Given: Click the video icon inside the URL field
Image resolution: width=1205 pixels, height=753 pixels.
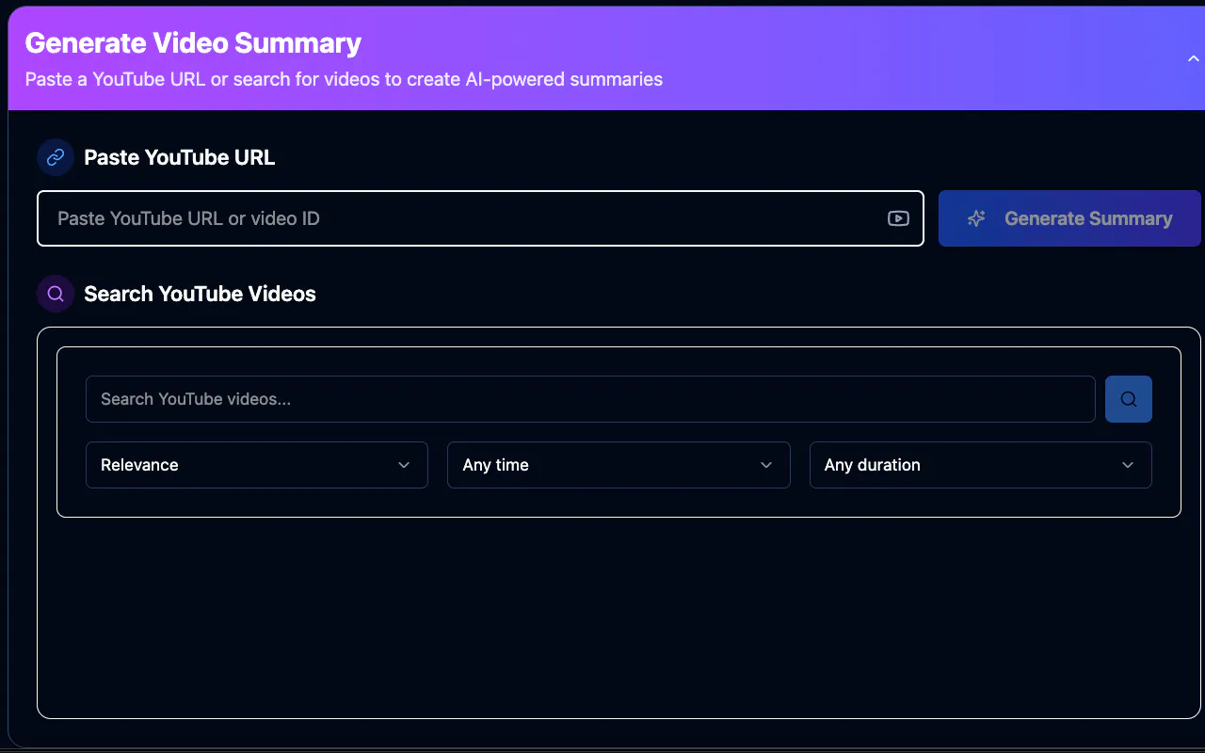Looking at the screenshot, I should [898, 218].
